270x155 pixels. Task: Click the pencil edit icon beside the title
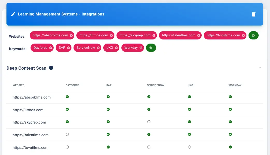pos(13,14)
